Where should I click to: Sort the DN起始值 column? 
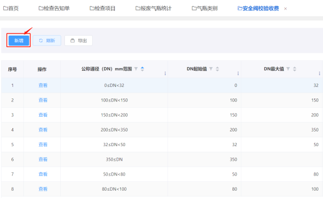[x=217, y=69]
